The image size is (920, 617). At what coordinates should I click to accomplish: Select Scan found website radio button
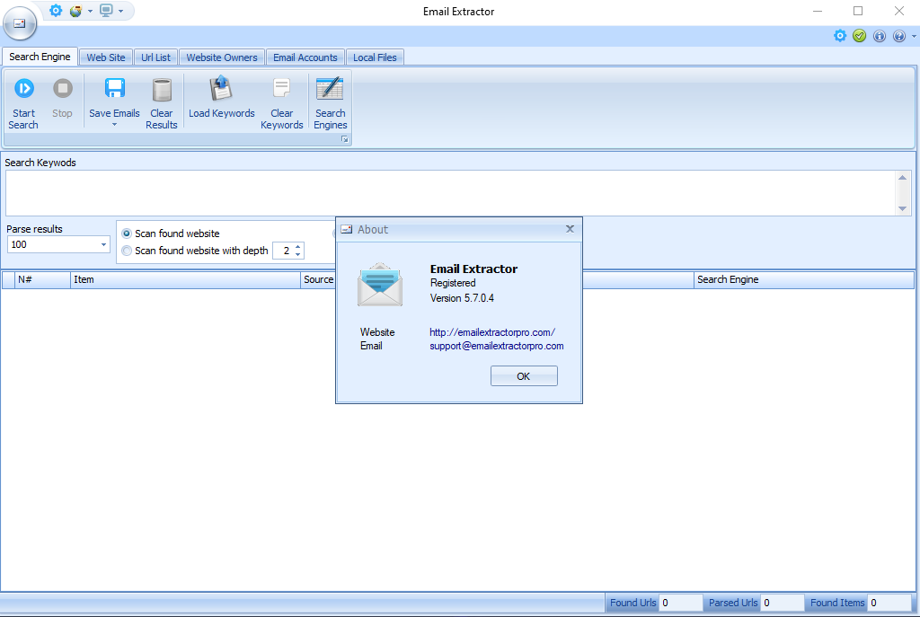126,234
